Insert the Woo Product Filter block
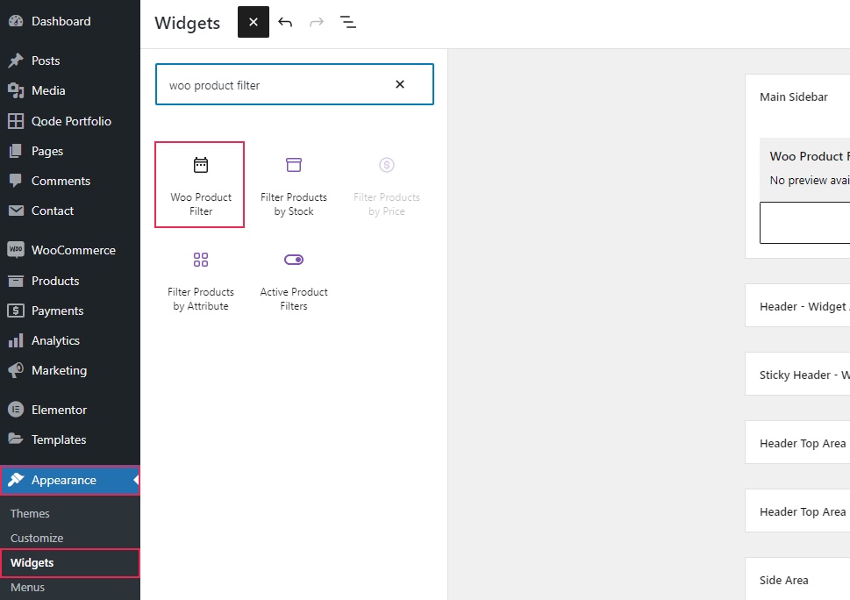This screenshot has width=850, height=600. pyautogui.click(x=199, y=185)
